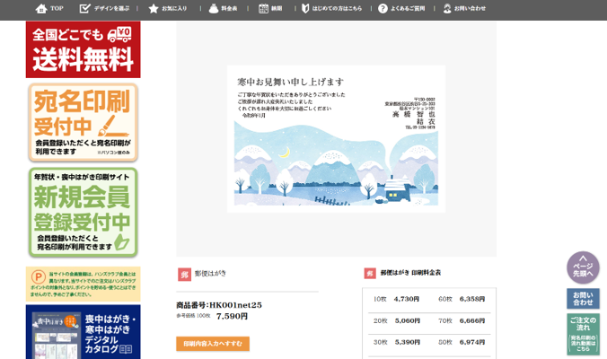Click the question mark よくあるご質問 icon

pyautogui.click(x=383, y=8)
